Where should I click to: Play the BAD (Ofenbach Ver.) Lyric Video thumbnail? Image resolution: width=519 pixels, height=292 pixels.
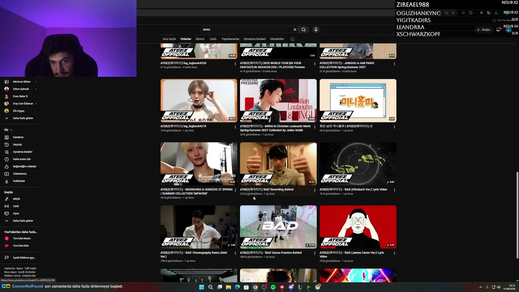358,163
